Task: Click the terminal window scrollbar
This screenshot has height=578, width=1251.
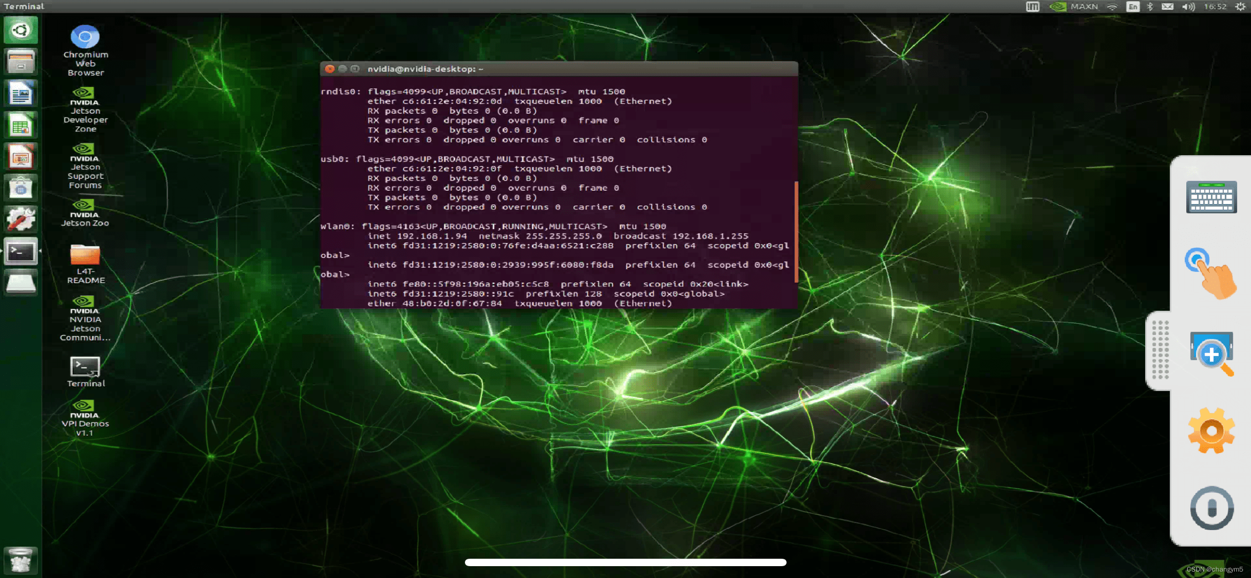Action: tap(796, 232)
